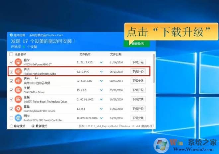Select the 最新模式 radio button
The width and height of the screenshot is (219, 154).
33,126
